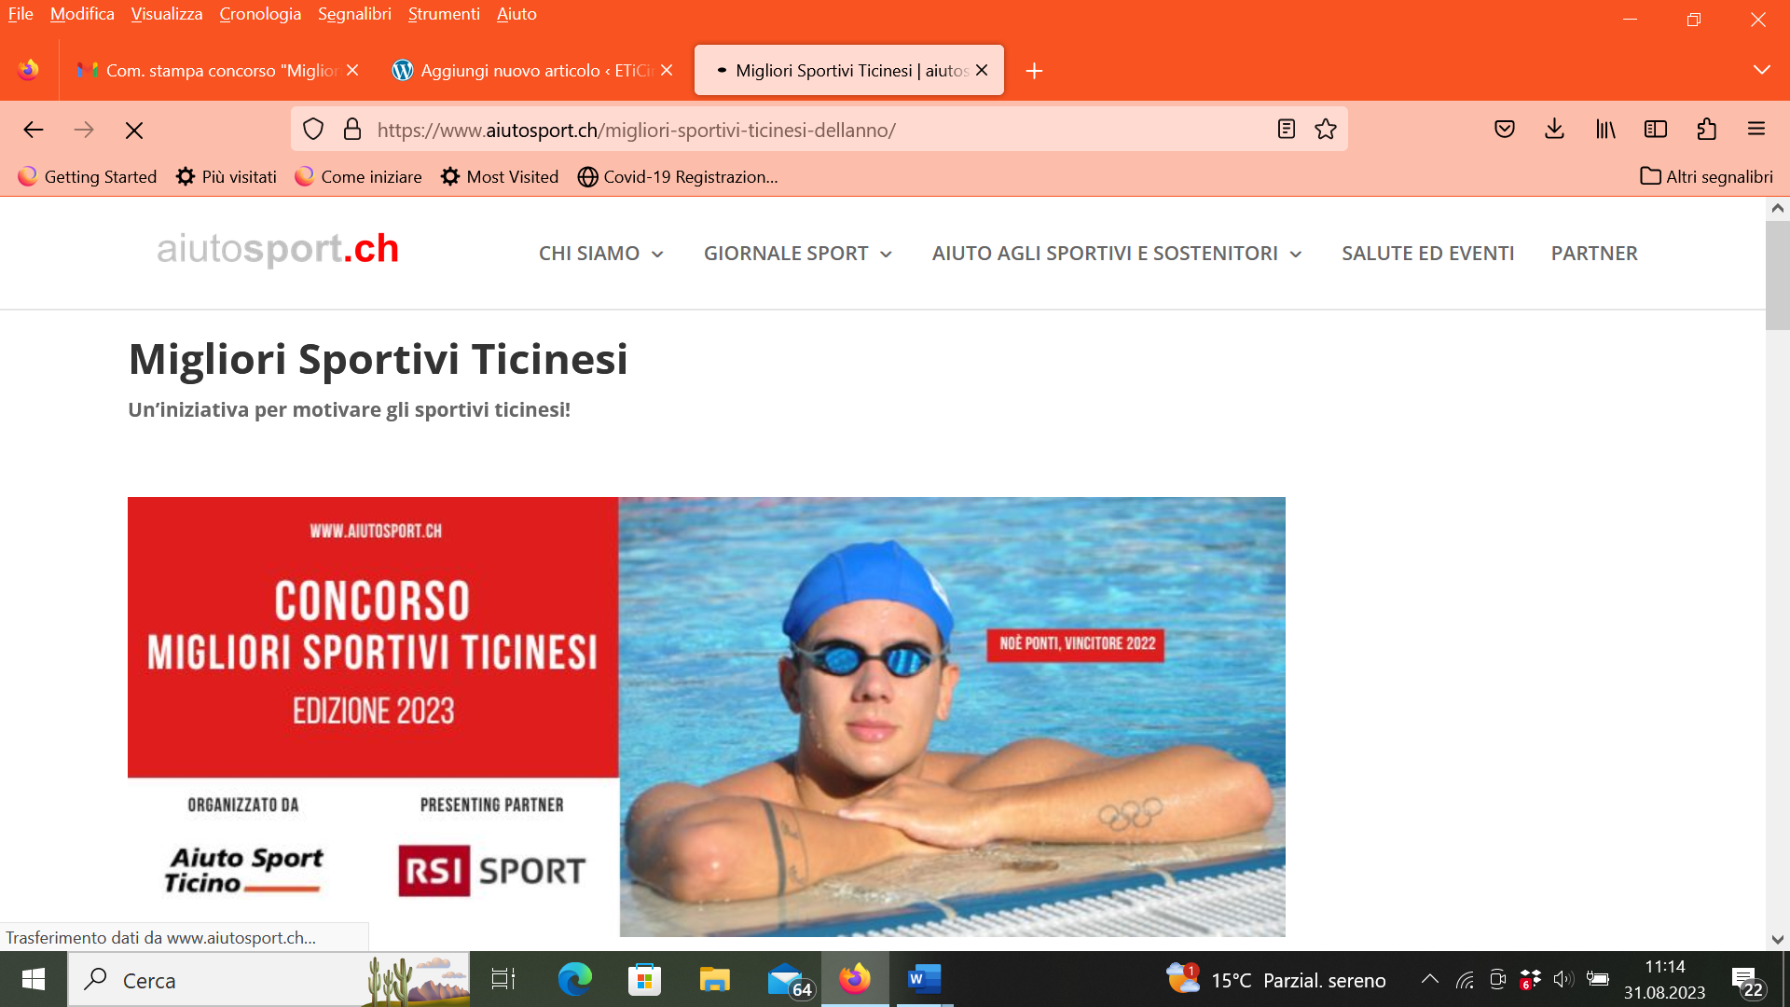The height and width of the screenshot is (1007, 1790).
Task: Open Reader View icon in address bar
Action: [1287, 130]
